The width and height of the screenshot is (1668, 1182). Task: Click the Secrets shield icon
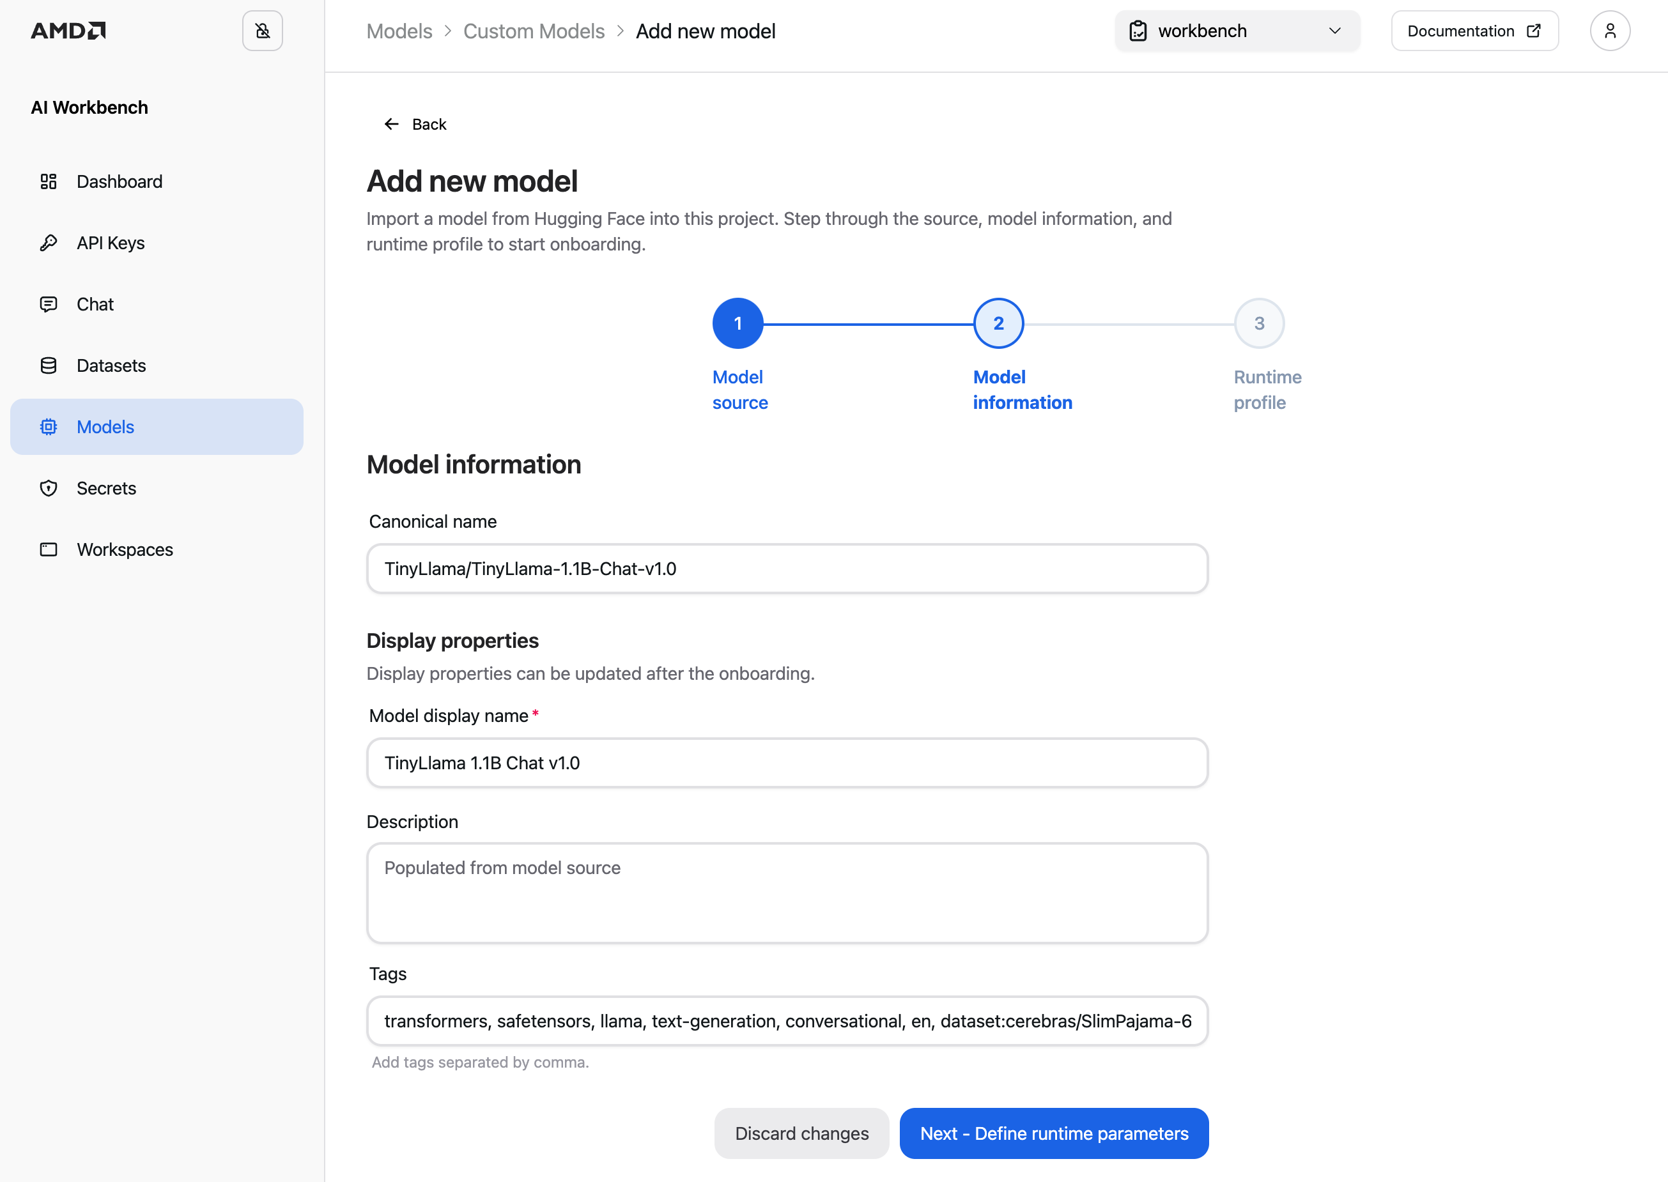[x=48, y=487]
